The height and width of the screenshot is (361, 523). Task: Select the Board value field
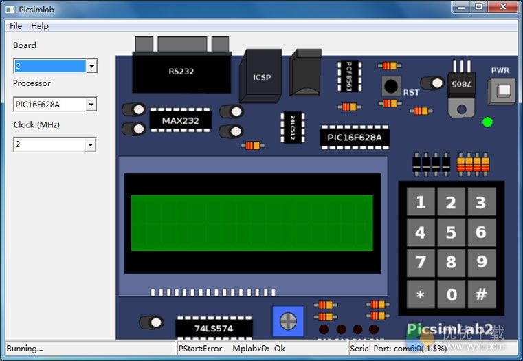[x=49, y=66]
